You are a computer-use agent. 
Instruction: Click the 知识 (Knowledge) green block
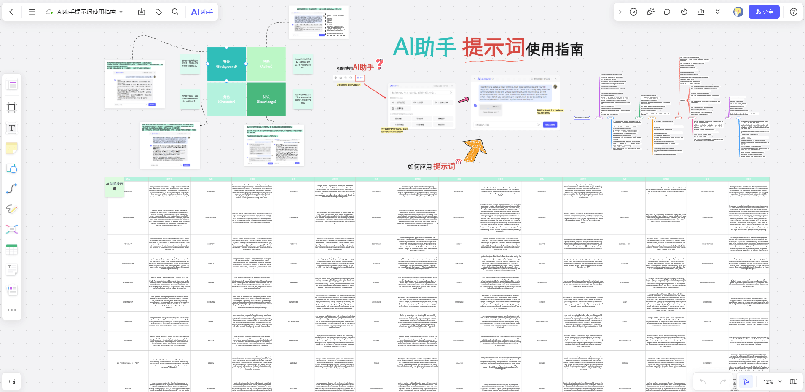tap(266, 99)
